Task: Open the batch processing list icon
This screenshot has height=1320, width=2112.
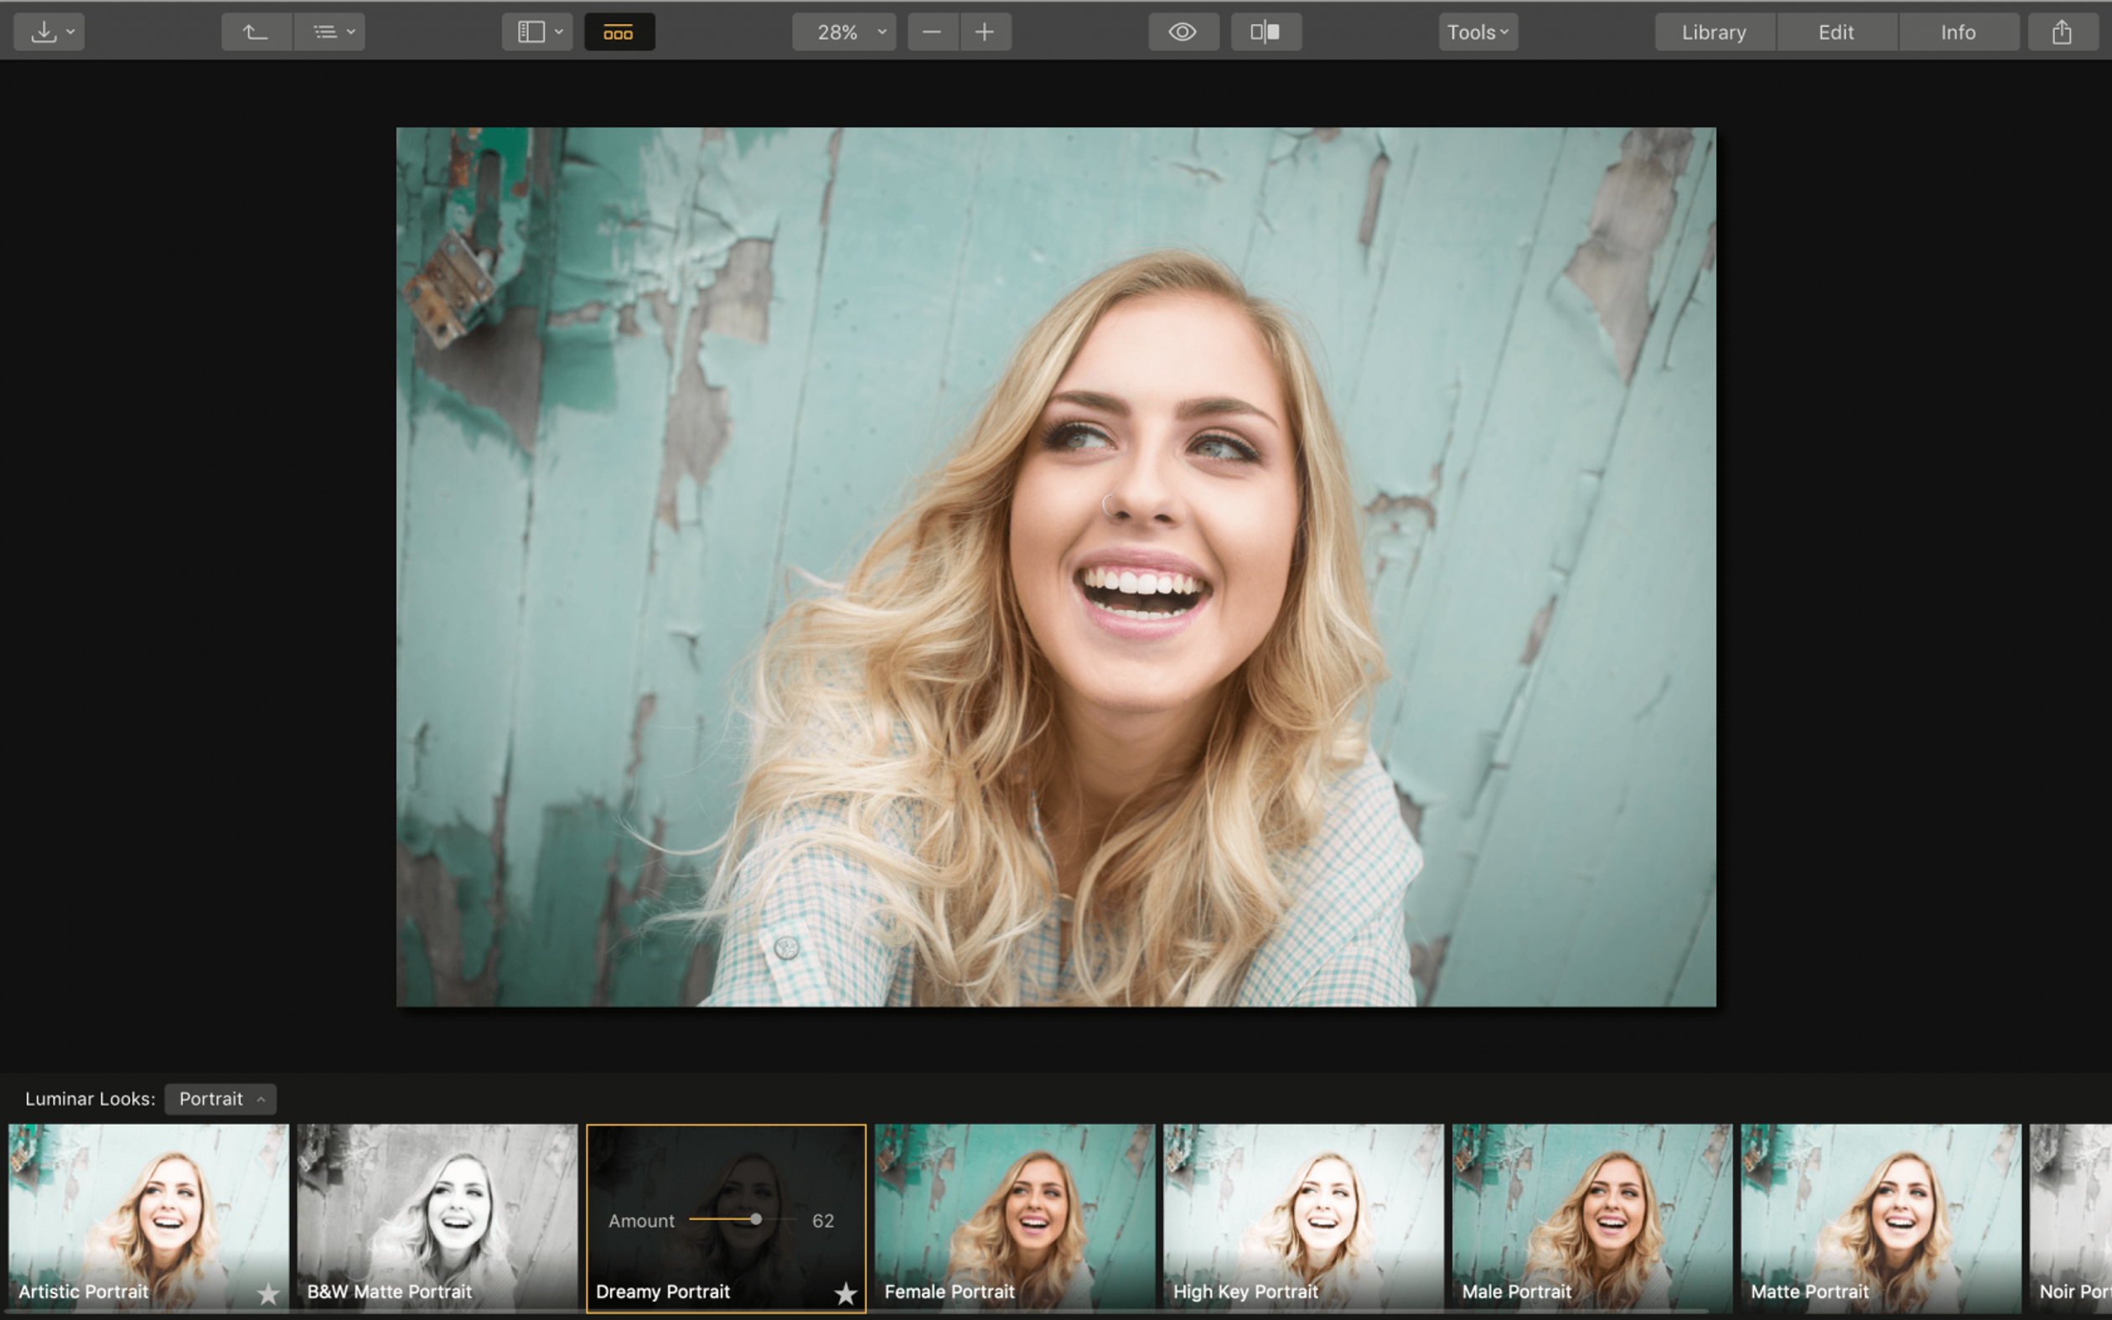Action: [329, 33]
